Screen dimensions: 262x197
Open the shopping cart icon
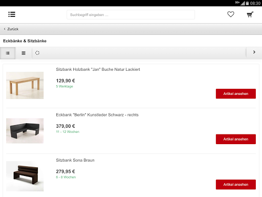[250, 14]
